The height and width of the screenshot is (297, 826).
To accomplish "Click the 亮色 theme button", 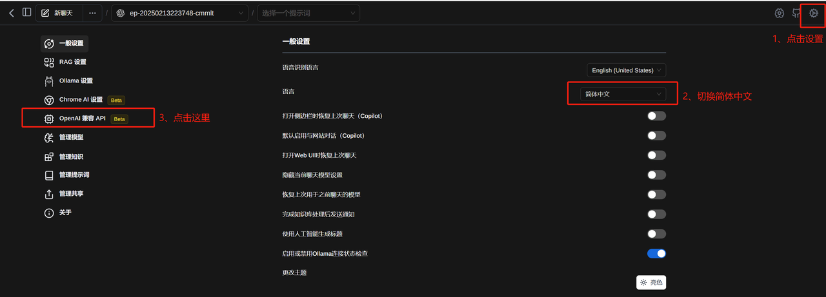I will coord(650,282).
